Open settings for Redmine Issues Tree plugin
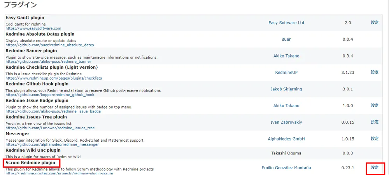Screen dimensions: 389x175 click(x=375, y=122)
